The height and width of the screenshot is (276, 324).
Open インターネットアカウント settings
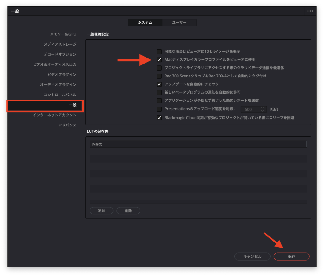coord(54,115)
